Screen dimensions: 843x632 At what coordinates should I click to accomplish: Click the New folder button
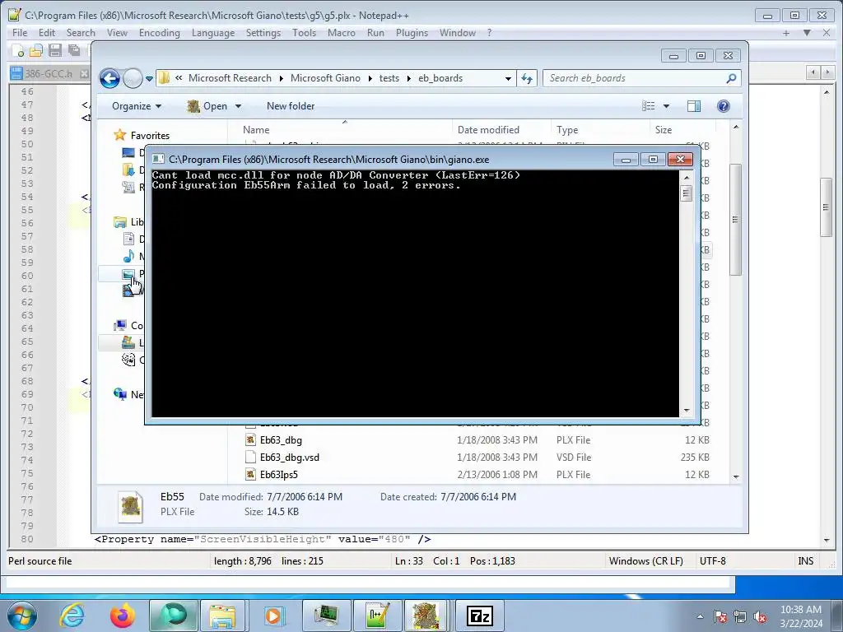click(x=291, y=106)
